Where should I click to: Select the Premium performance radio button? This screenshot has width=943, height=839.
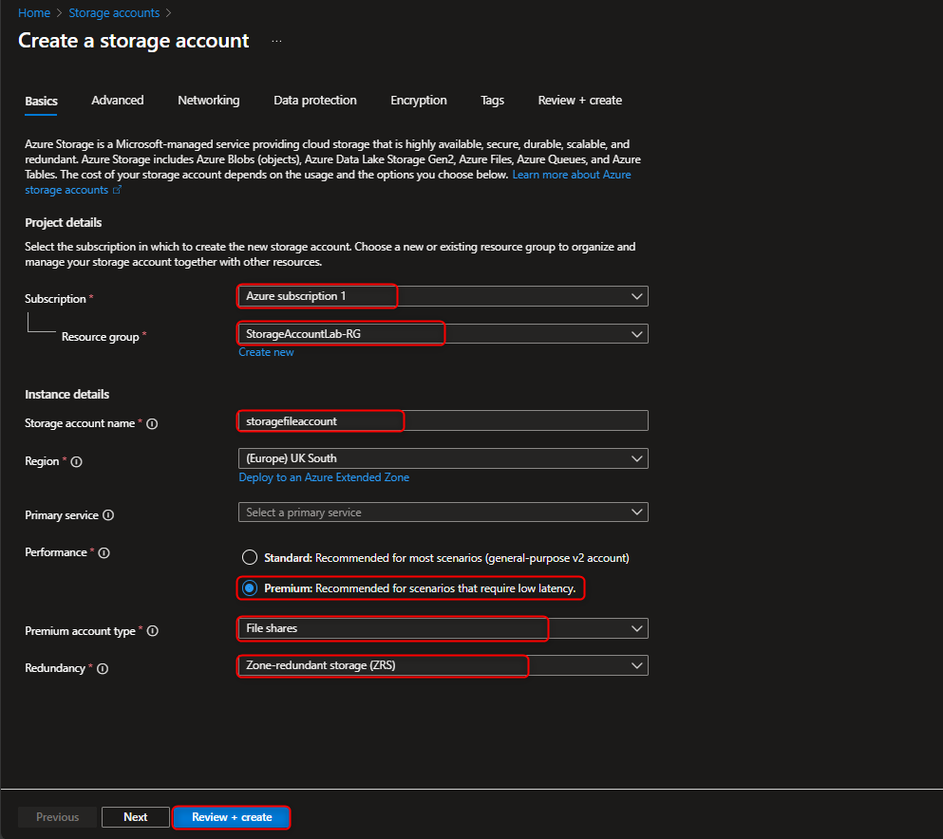click(x=249, y=588)
